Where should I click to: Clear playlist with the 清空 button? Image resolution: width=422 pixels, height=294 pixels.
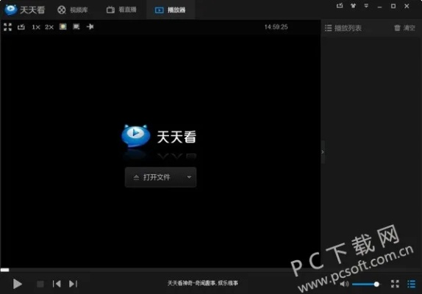(x=405, y=28)
